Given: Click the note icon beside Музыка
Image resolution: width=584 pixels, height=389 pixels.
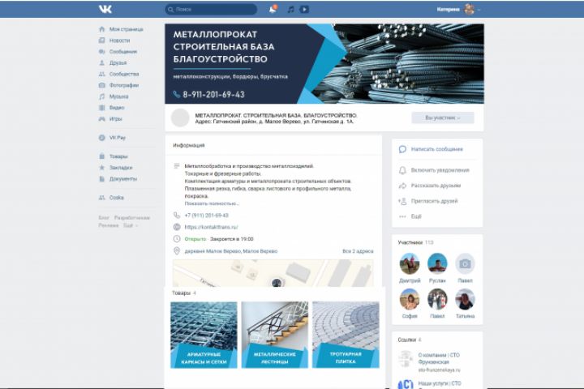Looking at the screenshot, I should 101,96.
